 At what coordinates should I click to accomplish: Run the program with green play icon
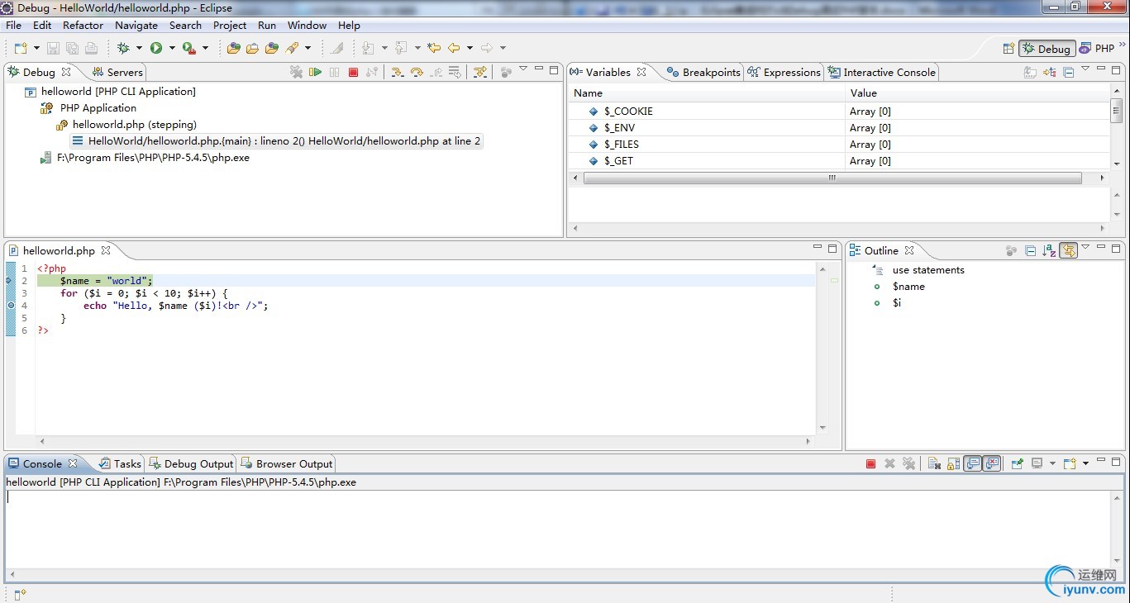coord(156,48)
